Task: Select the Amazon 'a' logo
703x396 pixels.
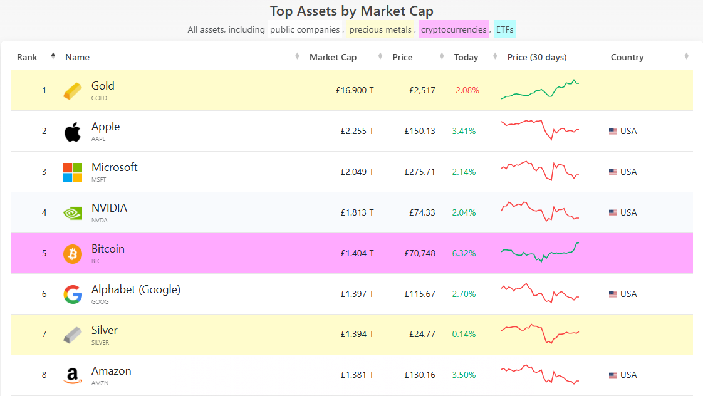Action: coord(72,375)
